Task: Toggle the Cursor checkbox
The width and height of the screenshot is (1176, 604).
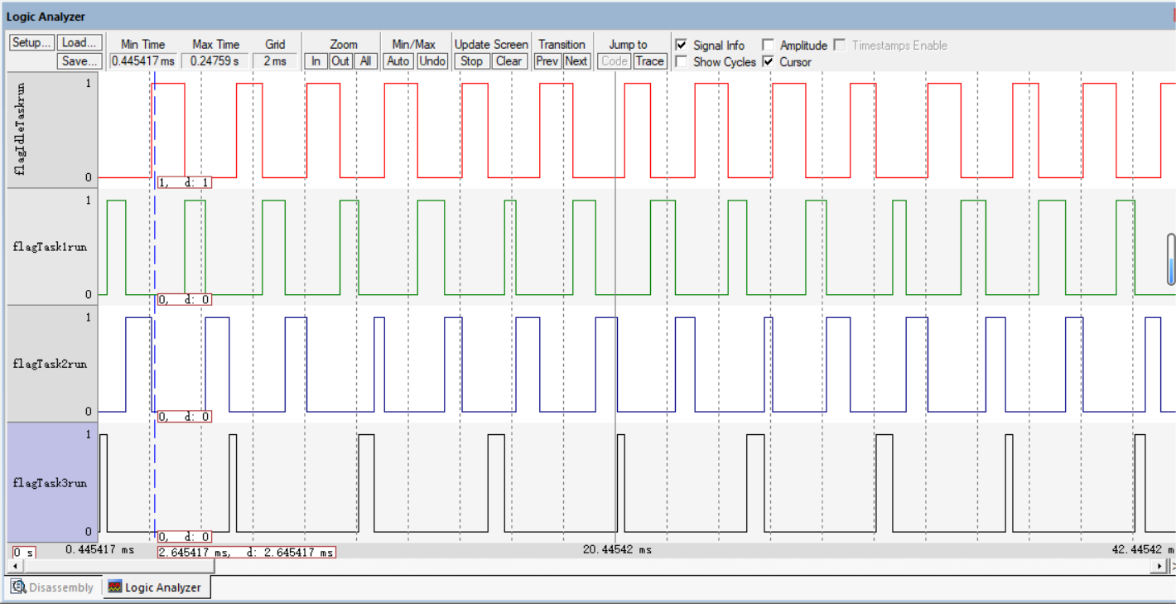Action: (x=768, y=62)
